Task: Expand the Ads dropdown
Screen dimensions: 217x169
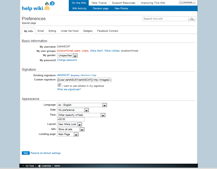Action: click(x=71, y=129)
